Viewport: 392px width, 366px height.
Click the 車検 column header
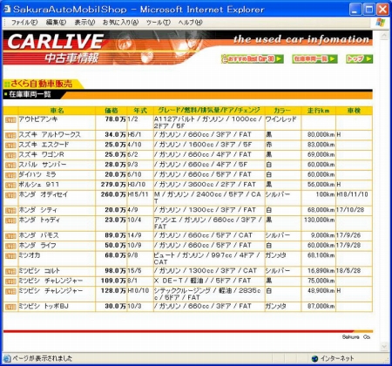tap(354, 111)
